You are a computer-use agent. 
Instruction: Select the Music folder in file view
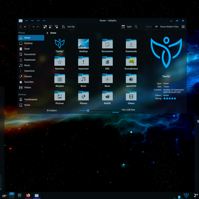pos(84,79)
